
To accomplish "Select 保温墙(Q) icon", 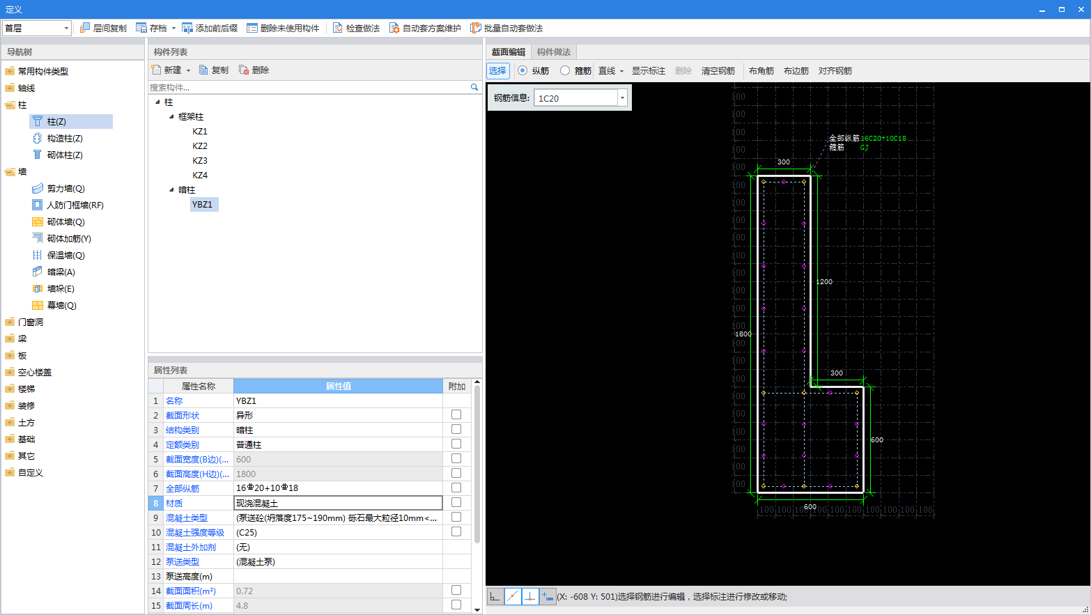I will [38, 255].
